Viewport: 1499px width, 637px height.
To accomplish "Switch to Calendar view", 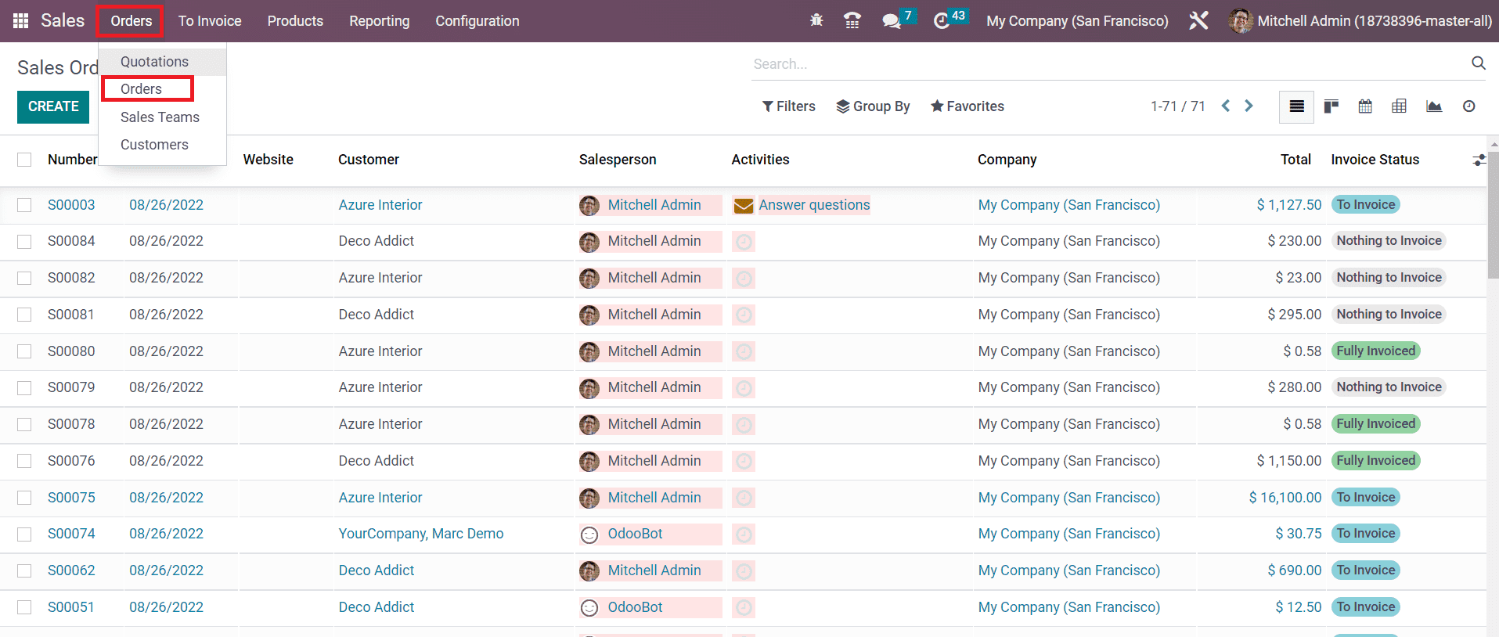I will coord(1365,106).
